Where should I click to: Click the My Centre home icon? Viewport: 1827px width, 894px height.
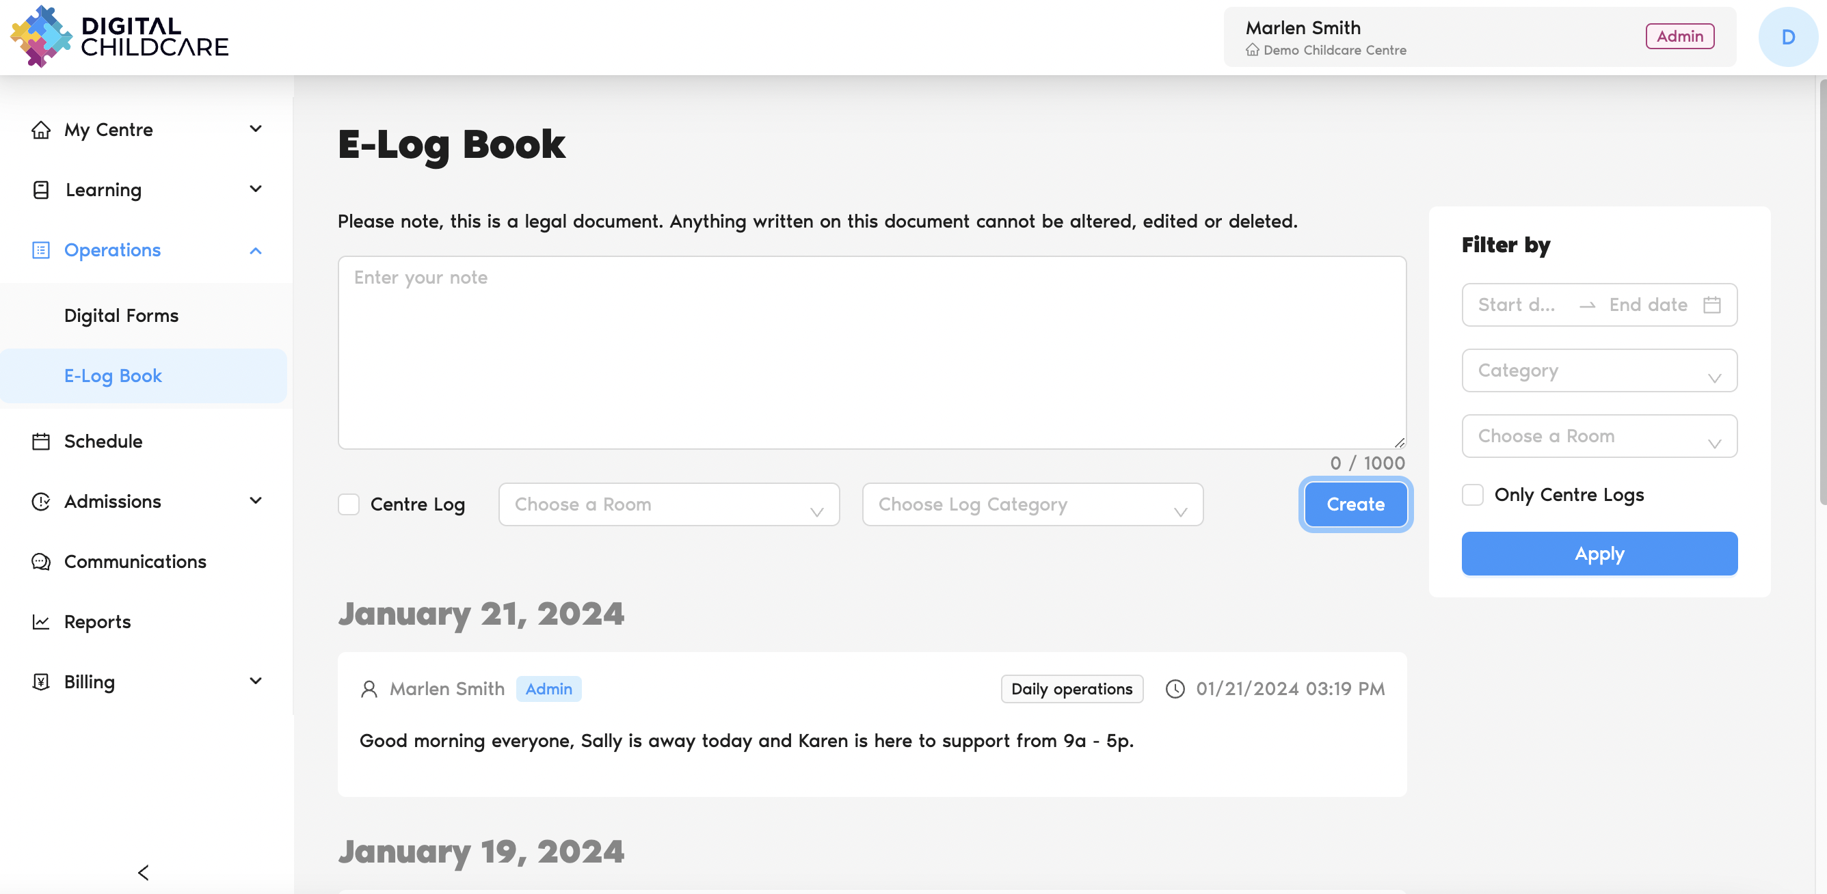pyautogui.click(x=41, y=130)
